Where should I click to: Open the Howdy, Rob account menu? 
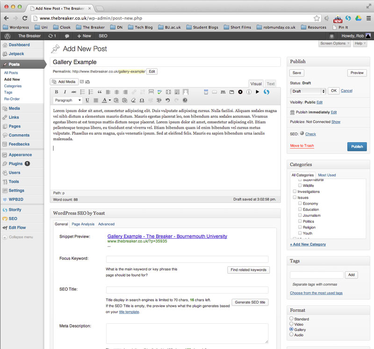356,36
